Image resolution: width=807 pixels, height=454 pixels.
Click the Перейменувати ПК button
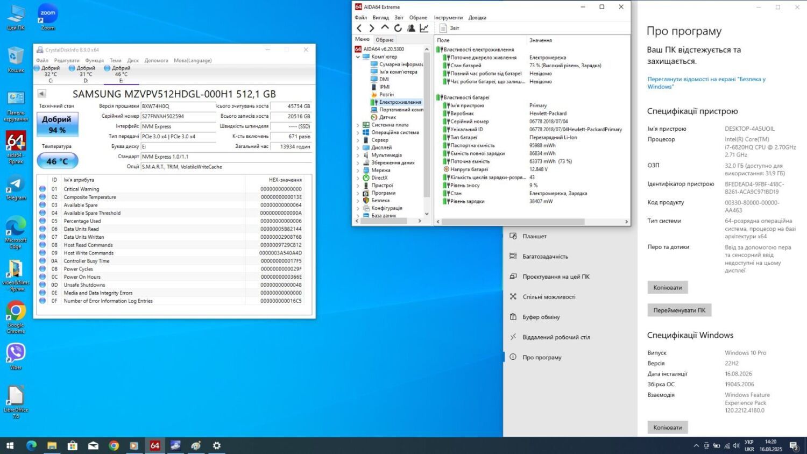point(679,310)
